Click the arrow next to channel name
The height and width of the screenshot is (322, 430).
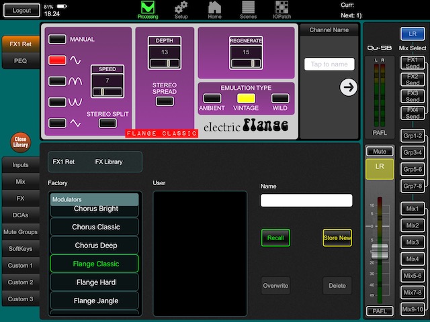348,87
